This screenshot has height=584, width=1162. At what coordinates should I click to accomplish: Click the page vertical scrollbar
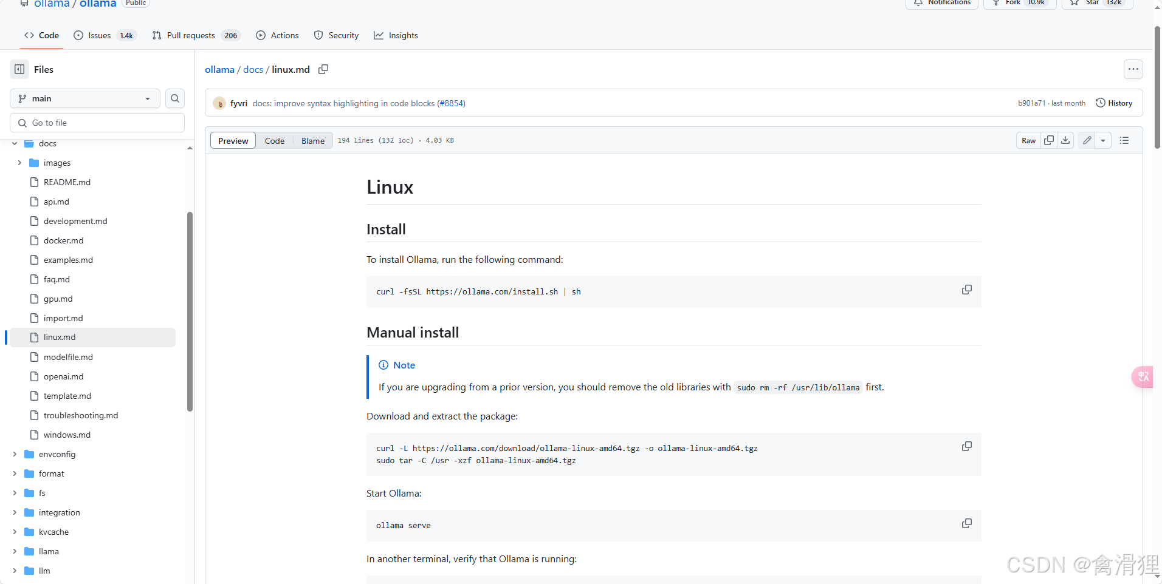[1157, 87]
